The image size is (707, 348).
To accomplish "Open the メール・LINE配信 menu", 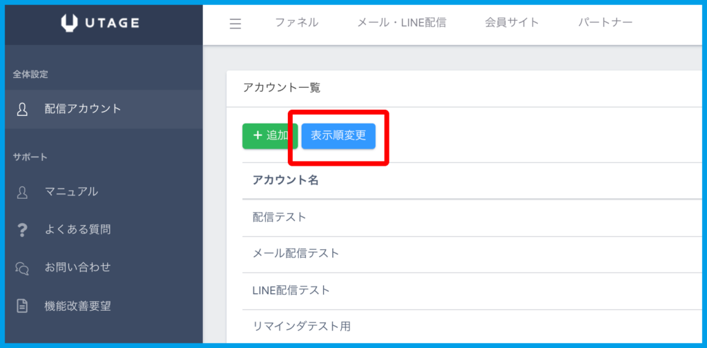I will (x=401, y=23).
